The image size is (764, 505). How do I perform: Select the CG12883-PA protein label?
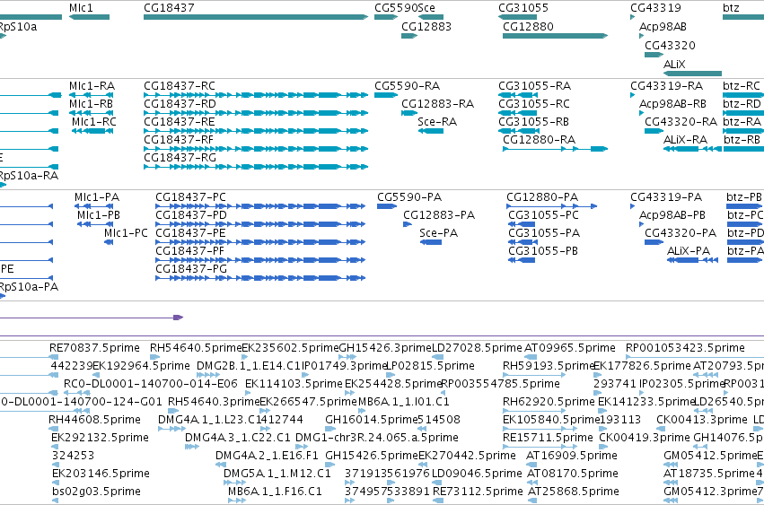439,215
